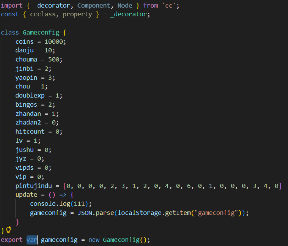Click 'Gameconfig()' constructor call on last line
The image size is (288, 246).
(x=124, y=240)
